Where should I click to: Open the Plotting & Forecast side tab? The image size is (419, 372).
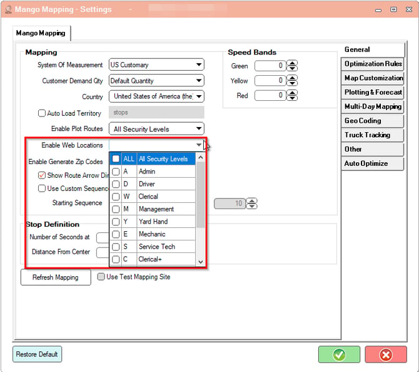(373, 92)
